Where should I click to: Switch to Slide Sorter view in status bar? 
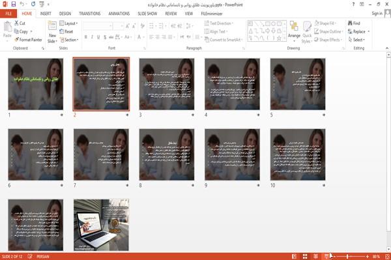click(x=305, y=256)
